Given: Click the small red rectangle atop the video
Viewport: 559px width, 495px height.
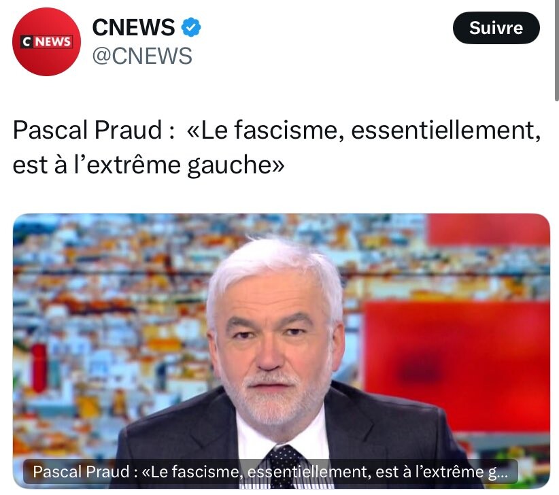Looking at the screenshot, I should [x=488, y=229].
